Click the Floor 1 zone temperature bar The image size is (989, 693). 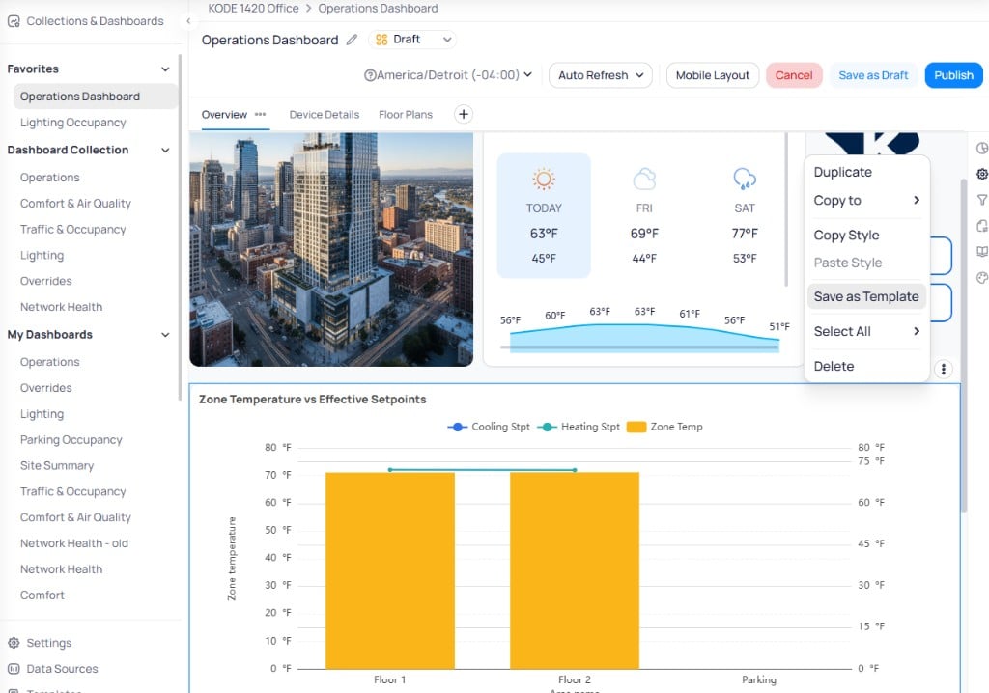(390, 570)
